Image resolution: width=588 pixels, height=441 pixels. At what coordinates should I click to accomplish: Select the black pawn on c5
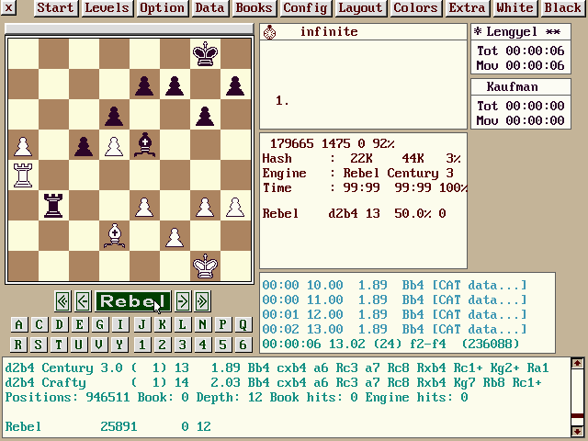tap(84, 145)
